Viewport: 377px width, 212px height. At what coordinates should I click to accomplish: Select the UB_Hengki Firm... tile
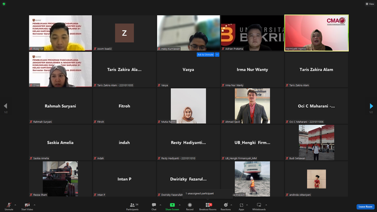coord(252,143)
